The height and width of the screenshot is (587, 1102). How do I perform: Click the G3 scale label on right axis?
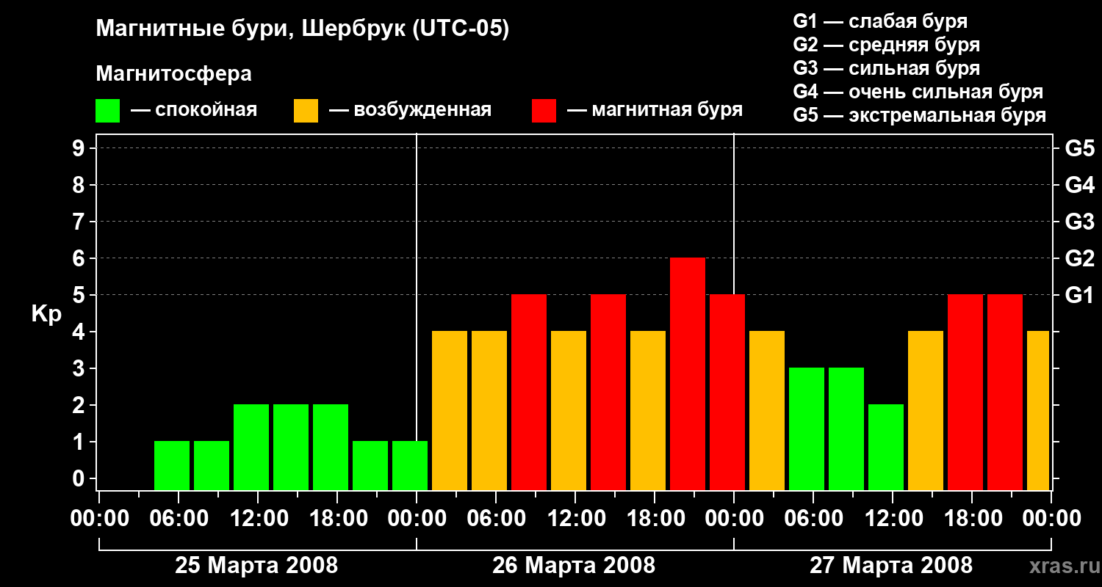pyautogui.click(x=1080, y=222)
